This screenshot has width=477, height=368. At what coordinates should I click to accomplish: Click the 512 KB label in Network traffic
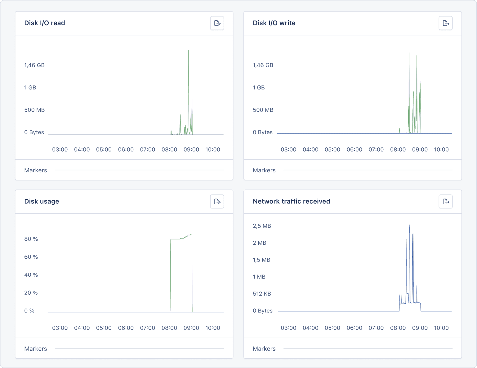coord(262,294)
